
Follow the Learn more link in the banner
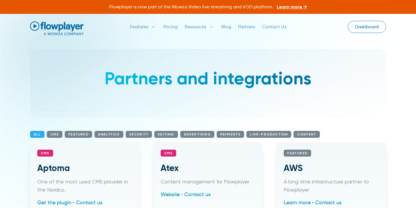click(x=291, y=7)
